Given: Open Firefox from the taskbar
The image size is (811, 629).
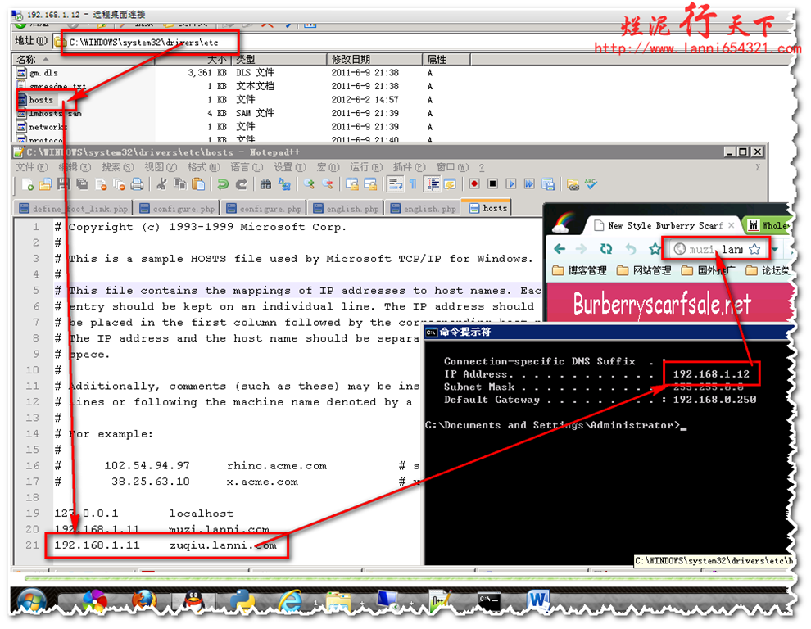Looking at the screenshot, I should pyautogui.click(x=144, y=601).
